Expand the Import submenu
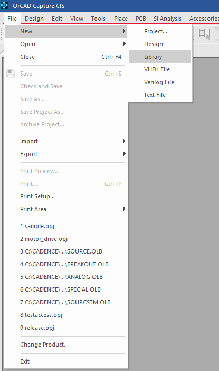The image size is (219, 371). point(66,141)
